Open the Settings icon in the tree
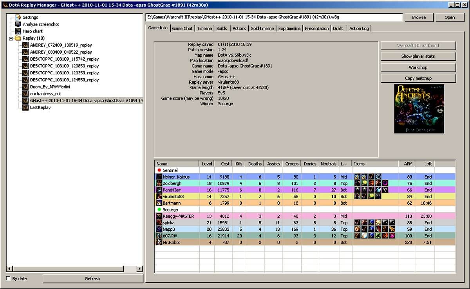 18,17
